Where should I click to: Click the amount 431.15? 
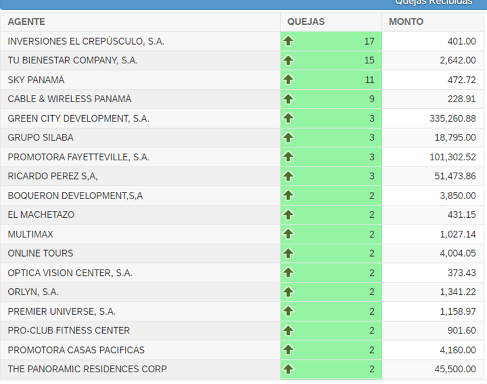[462, 215]
